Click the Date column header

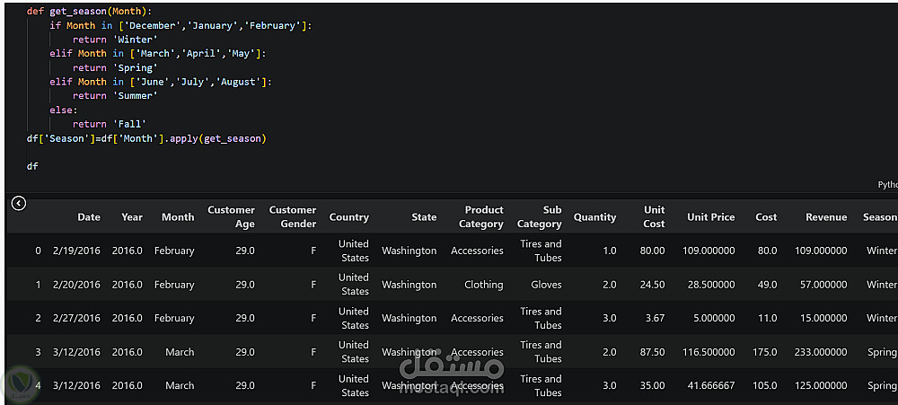[89, 217]
